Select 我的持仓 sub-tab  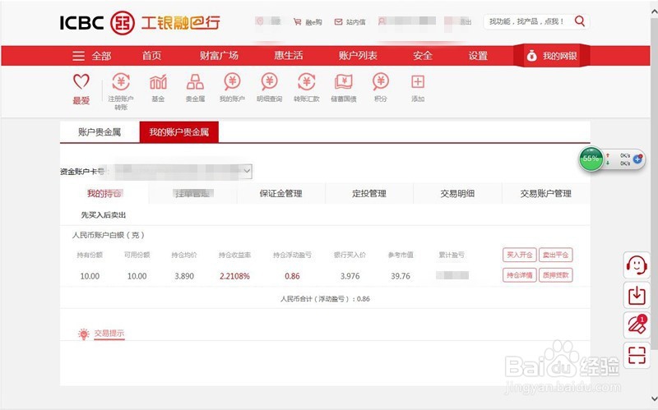(x=104, y=194)
